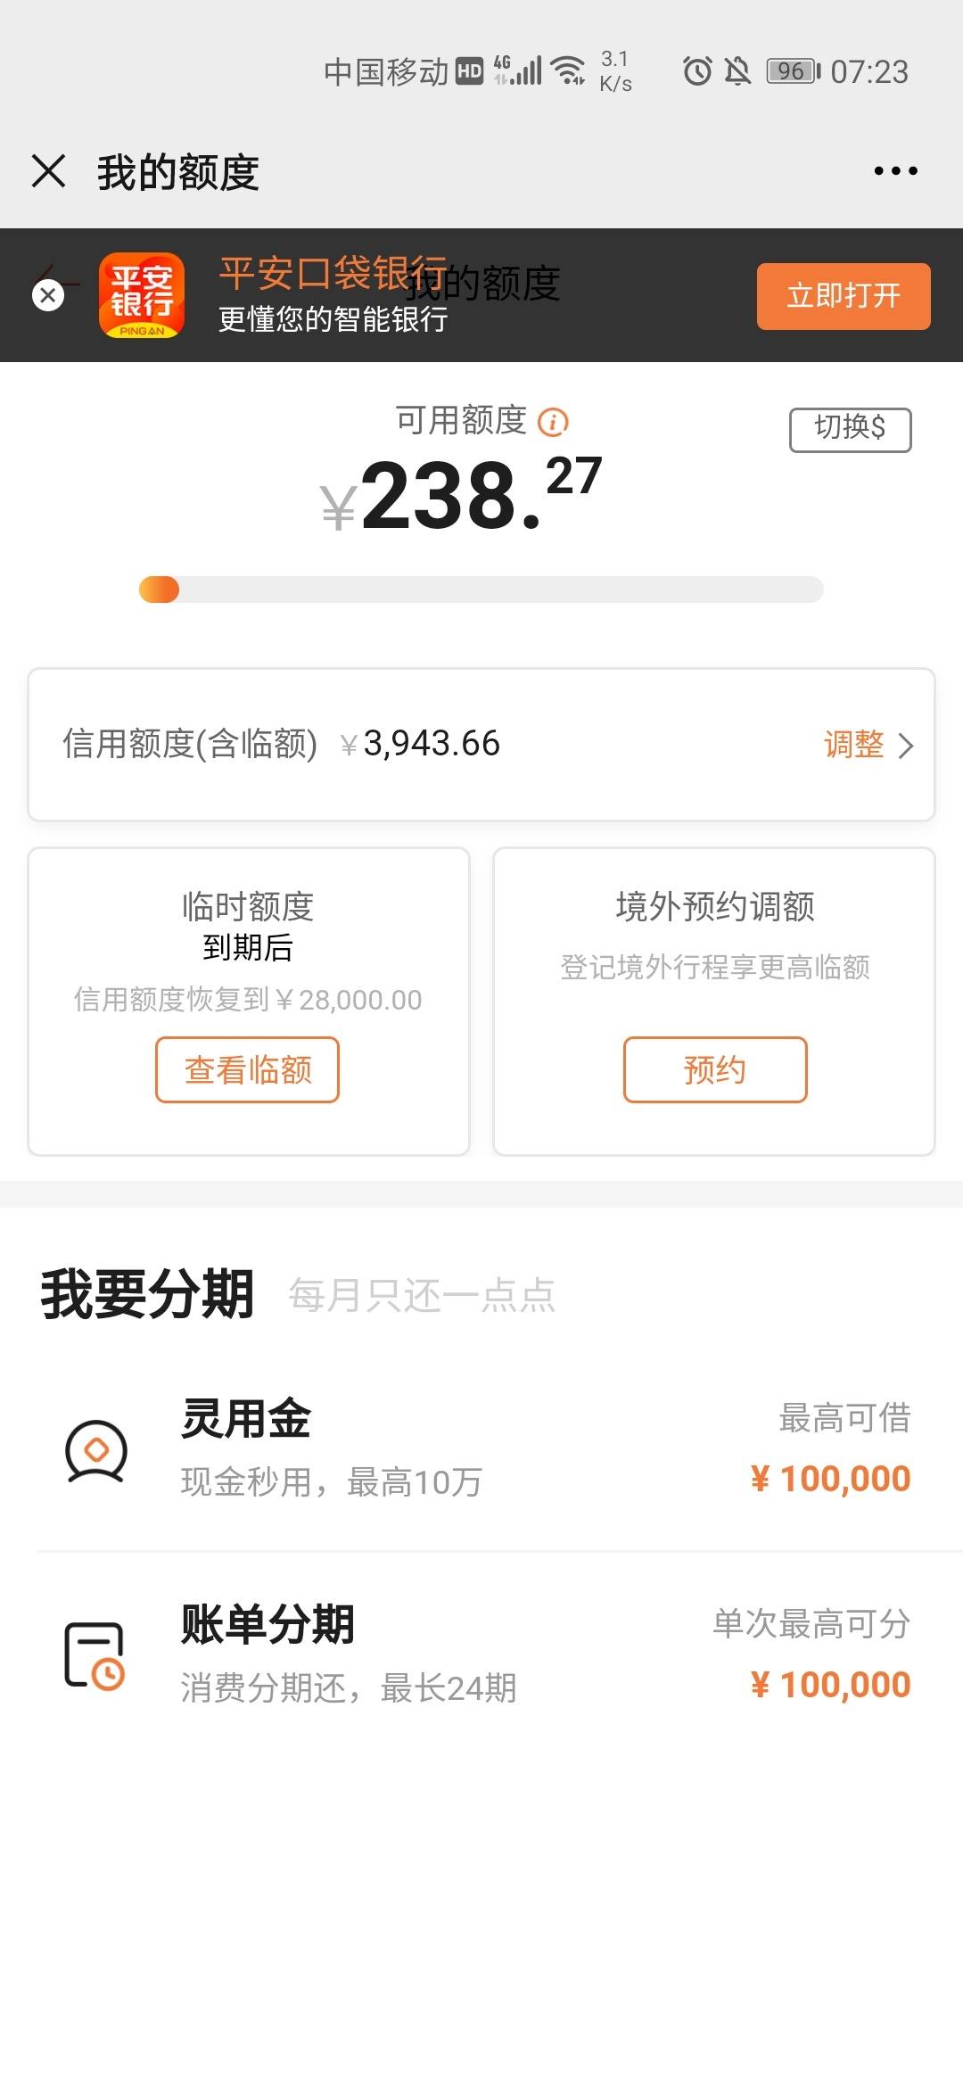Screen dimensions: 963x2087
Task: Tap the muted notification bell icon
Action: pos(737,70)
